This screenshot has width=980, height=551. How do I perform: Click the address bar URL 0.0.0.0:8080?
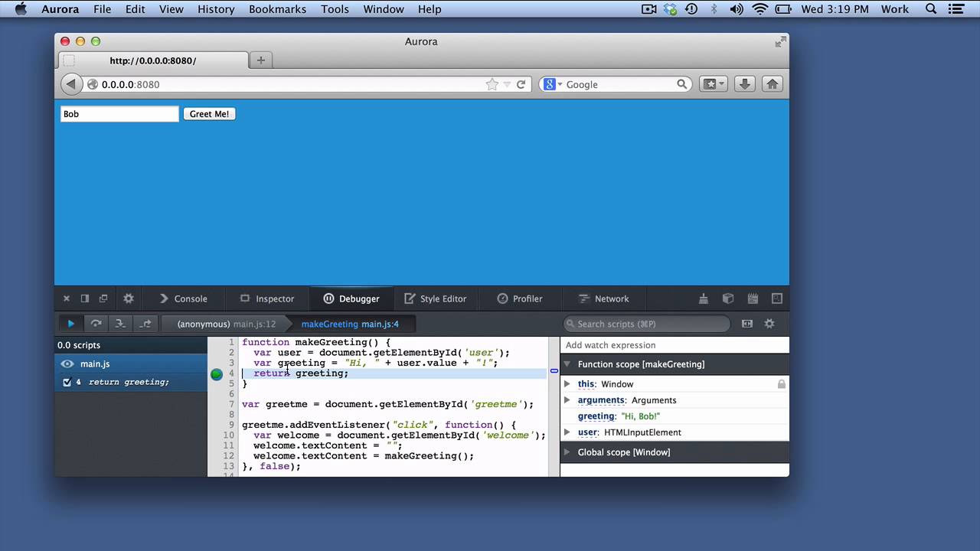[x=131, y=84]
